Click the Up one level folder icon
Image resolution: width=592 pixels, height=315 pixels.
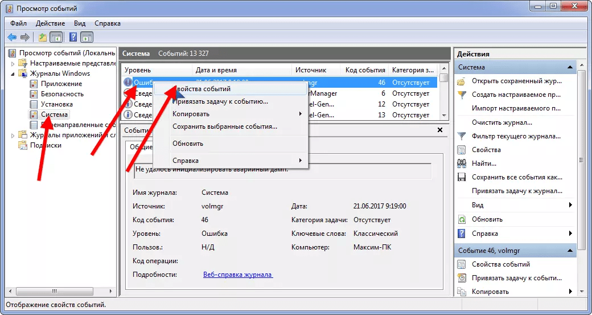(x=43, y=37)
